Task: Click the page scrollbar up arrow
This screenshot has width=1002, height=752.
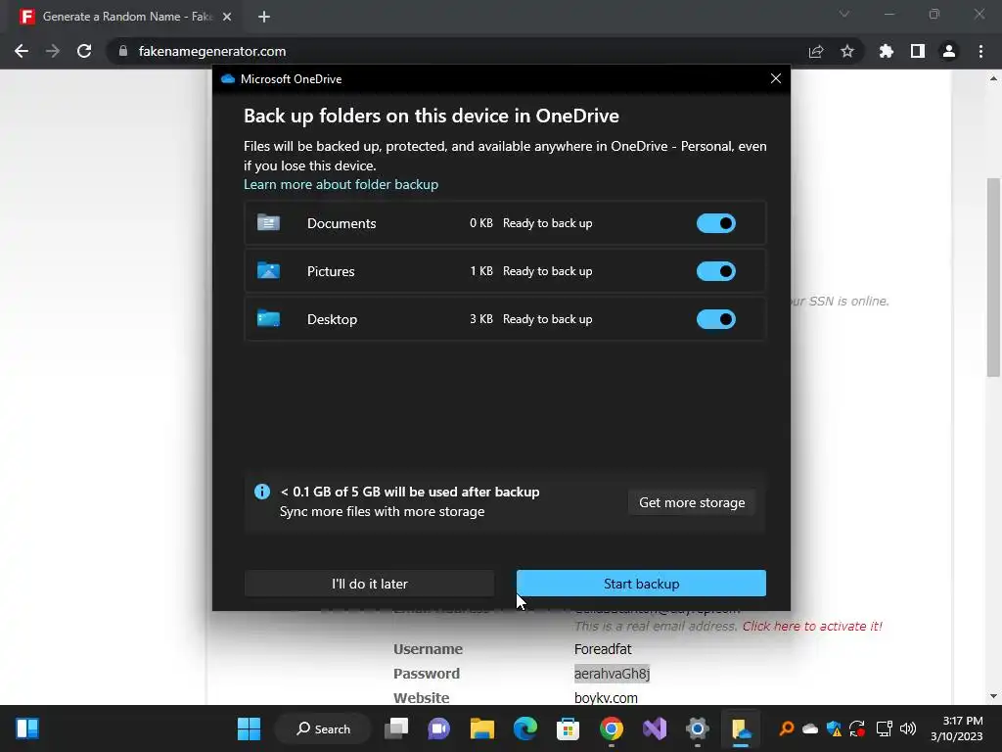Action: 994,78
